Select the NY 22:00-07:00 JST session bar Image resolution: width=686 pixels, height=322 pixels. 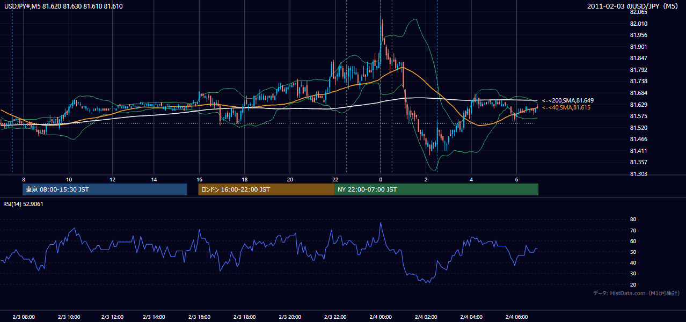pyautogui.click(x=436, y=189)
